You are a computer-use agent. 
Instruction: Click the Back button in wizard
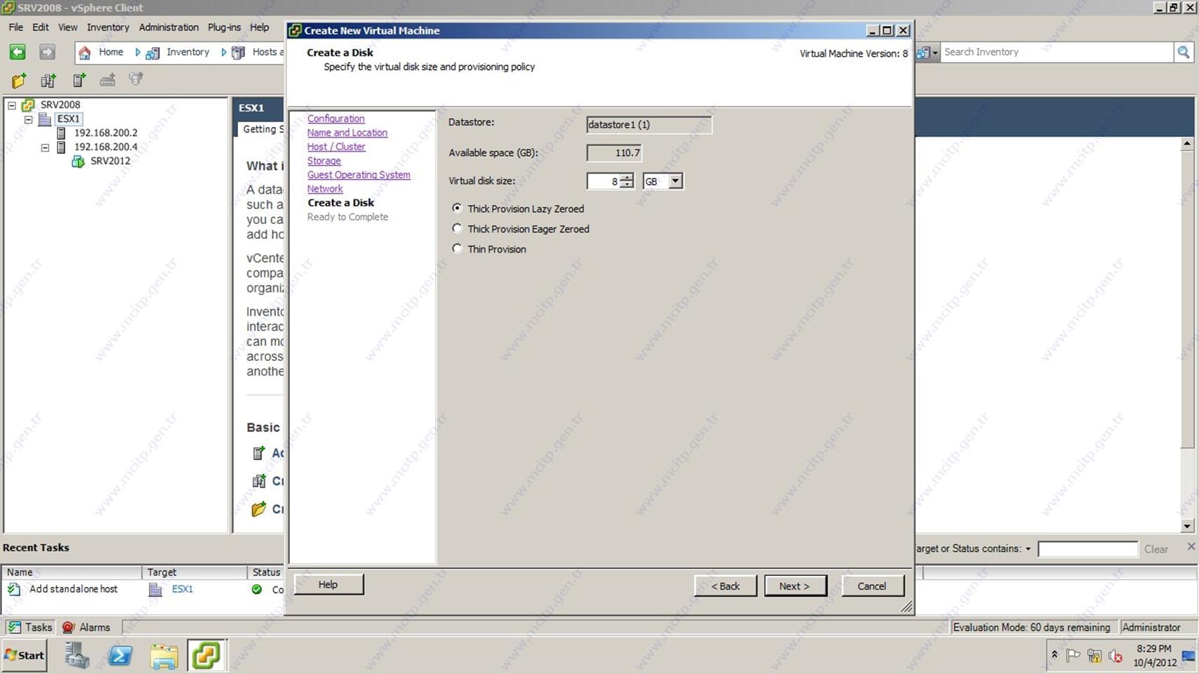pos(725,586)
